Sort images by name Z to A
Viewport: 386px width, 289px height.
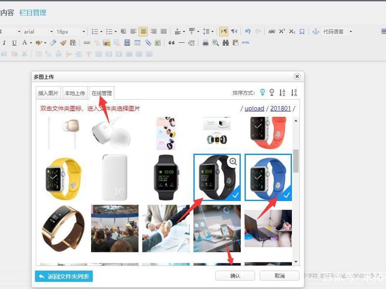[x=294, y=92]
